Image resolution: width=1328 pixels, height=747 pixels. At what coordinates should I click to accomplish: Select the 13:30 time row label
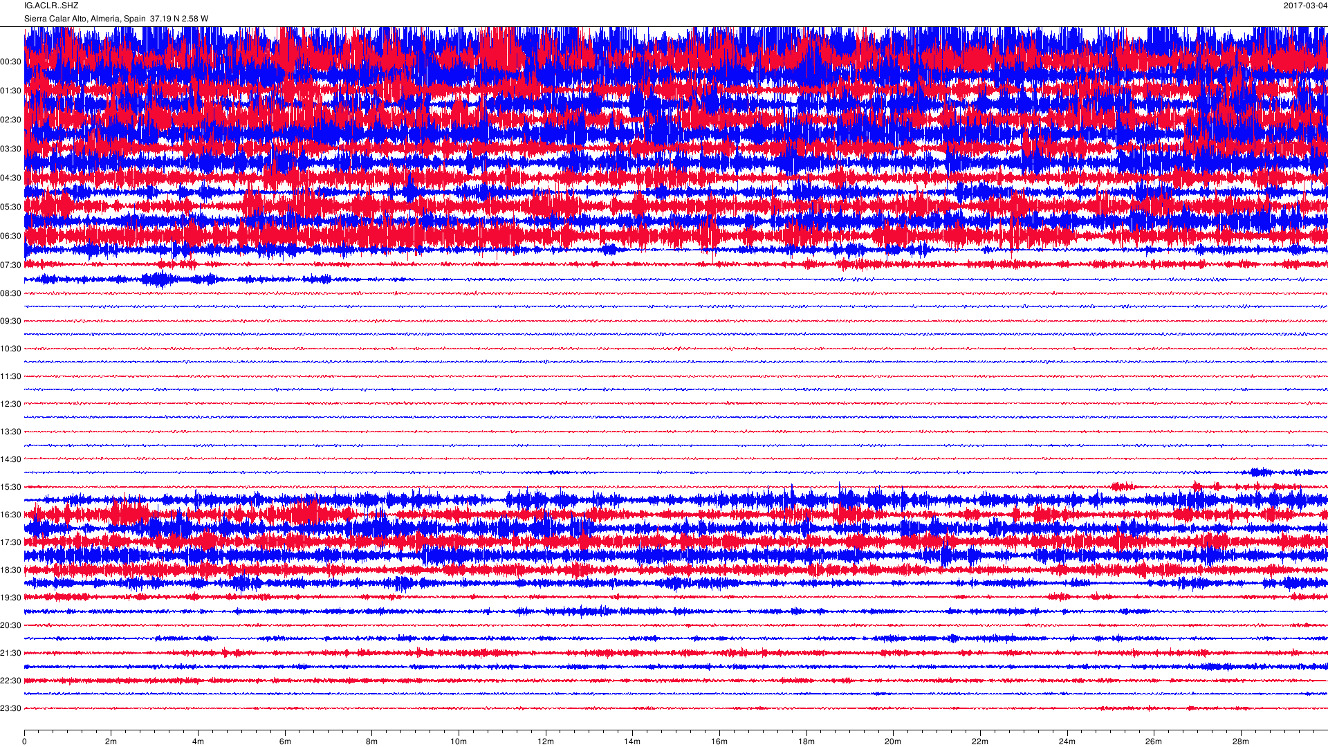(11, 432)
